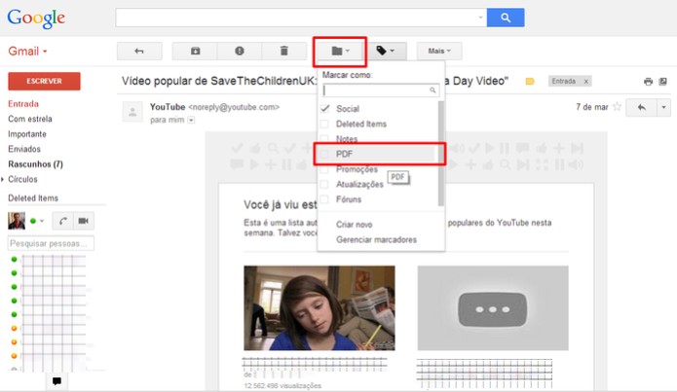Click the Google logo
The width and height of the screenshot is (677, 392).
36,18
